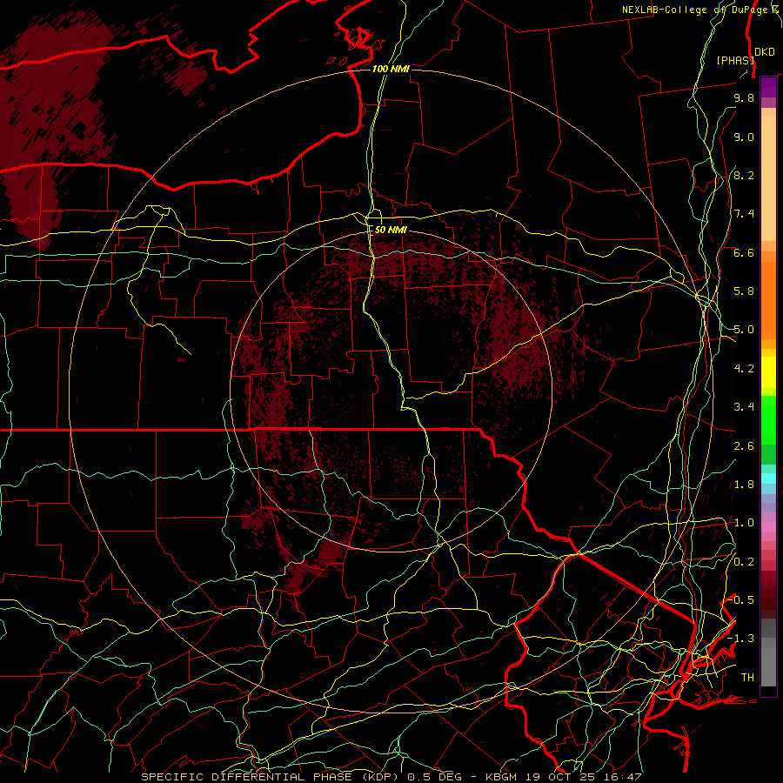Image resolution: width=783 pixels, height=783 pixels.
Task: Click the "4.2" scale value
Action: tap(744, 369)
